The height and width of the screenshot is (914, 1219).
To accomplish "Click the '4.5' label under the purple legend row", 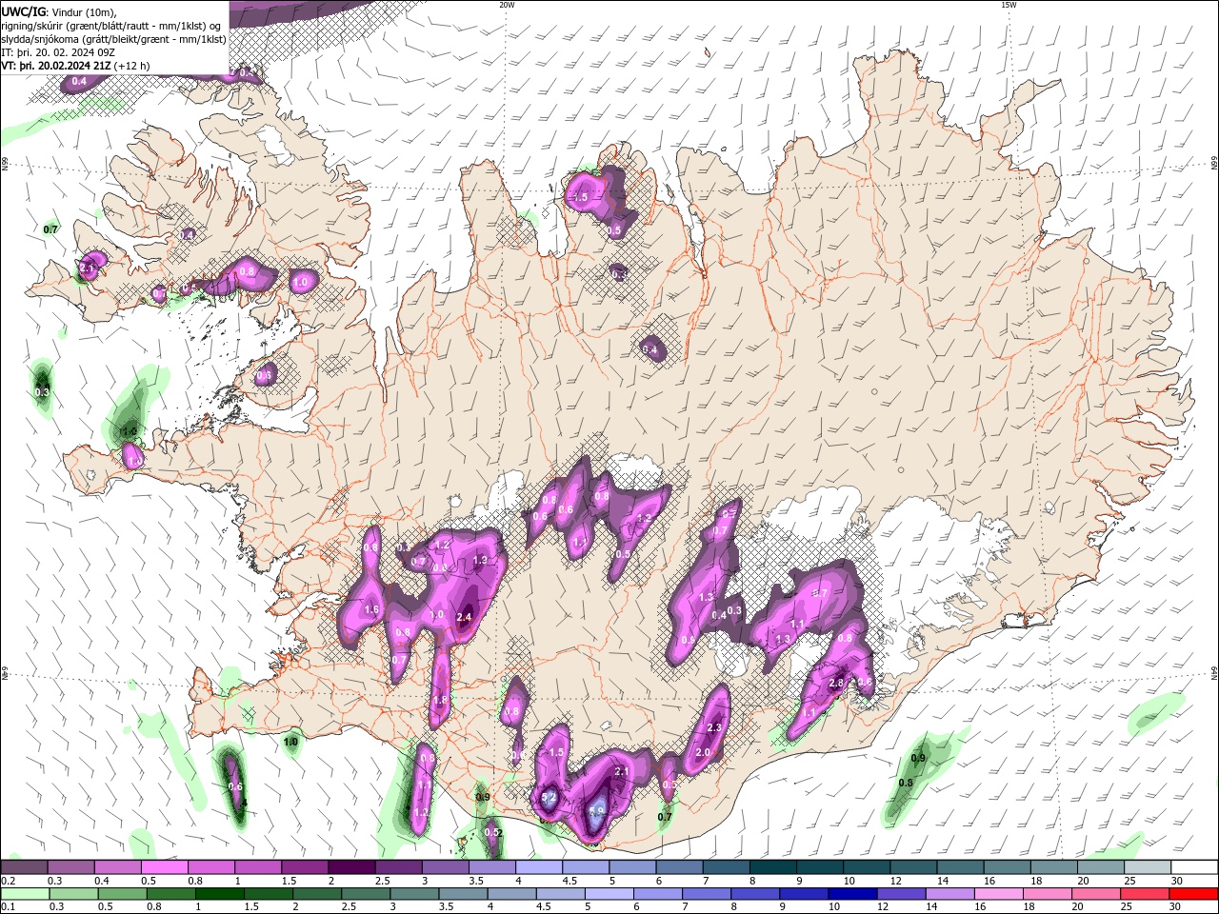I will click(570, 881).
